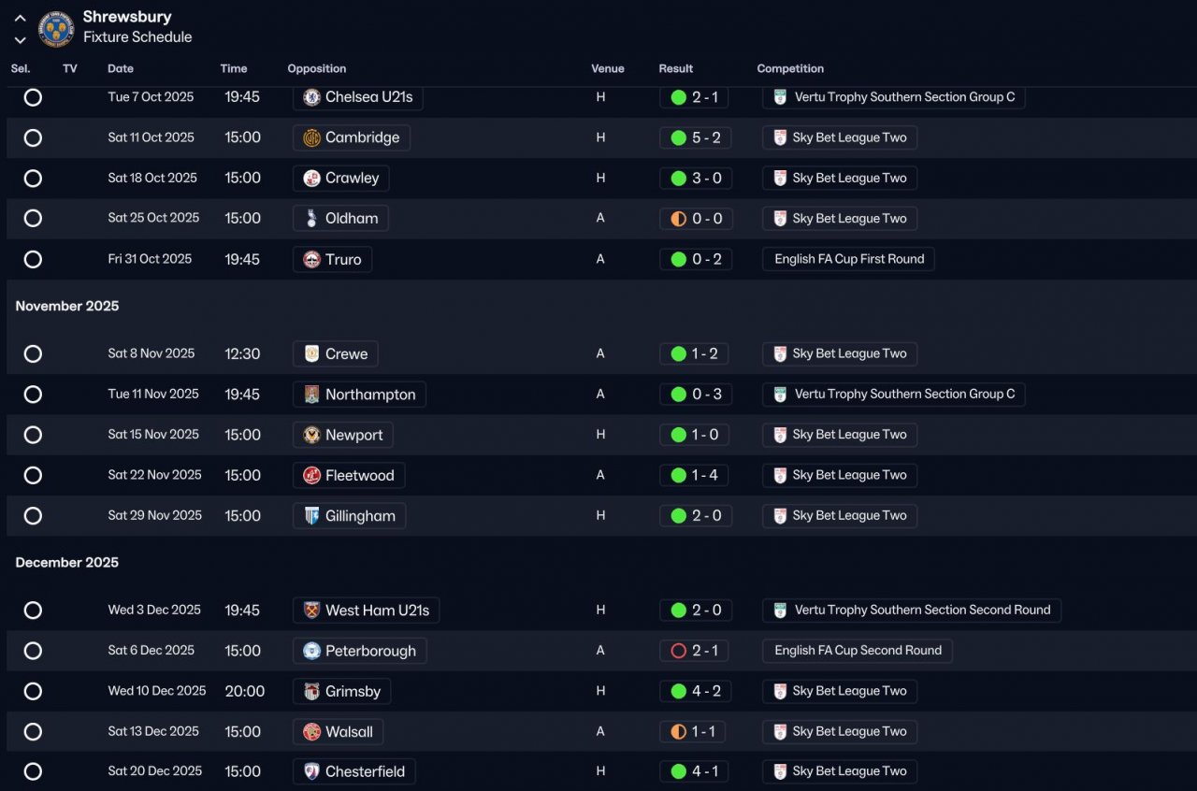Open English FA Cup Second Round competition
The height and width of the screenshot is (791, 1197).
(x=858, y=651)
